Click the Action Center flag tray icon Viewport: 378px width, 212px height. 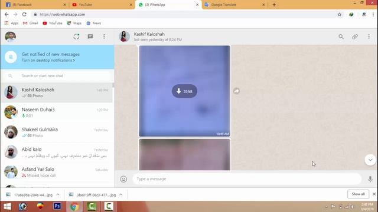(333, 207)
